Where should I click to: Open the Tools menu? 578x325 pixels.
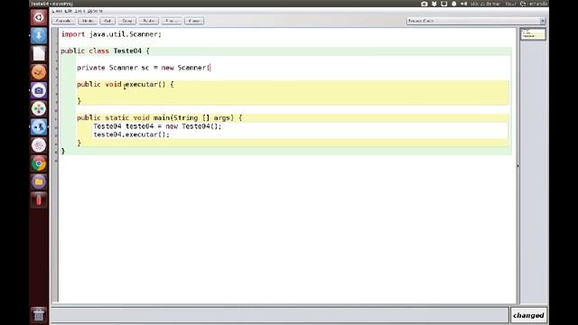click(x=79, y=11)
